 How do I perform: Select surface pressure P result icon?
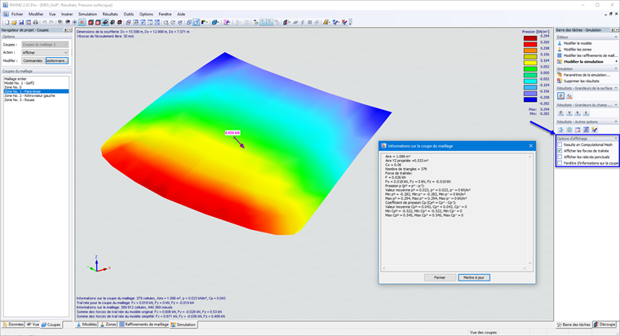point(560,96)
